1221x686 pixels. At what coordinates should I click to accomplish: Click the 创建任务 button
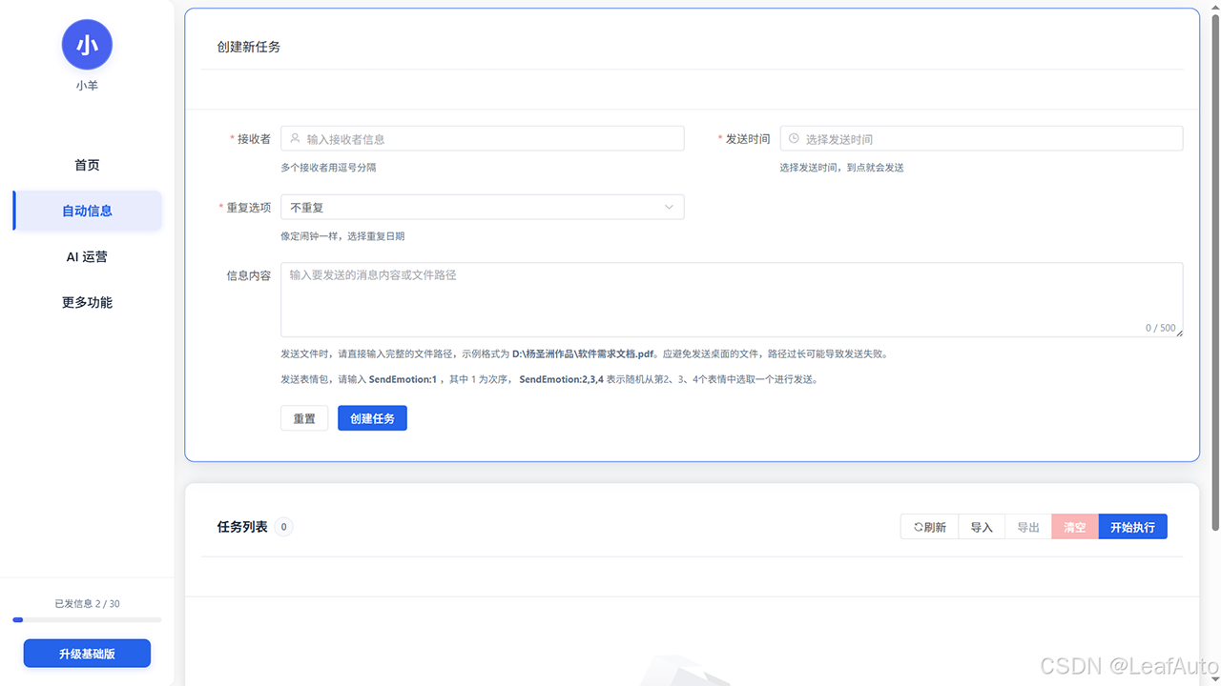pos(372,417)
